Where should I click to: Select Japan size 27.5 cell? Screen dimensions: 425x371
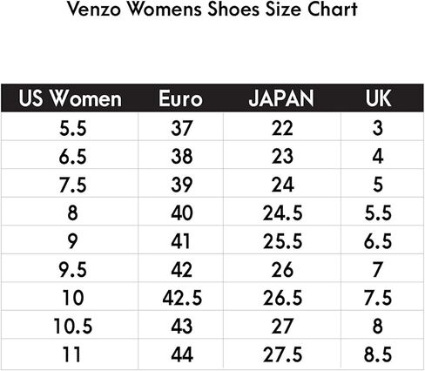(x=282, y=354)
